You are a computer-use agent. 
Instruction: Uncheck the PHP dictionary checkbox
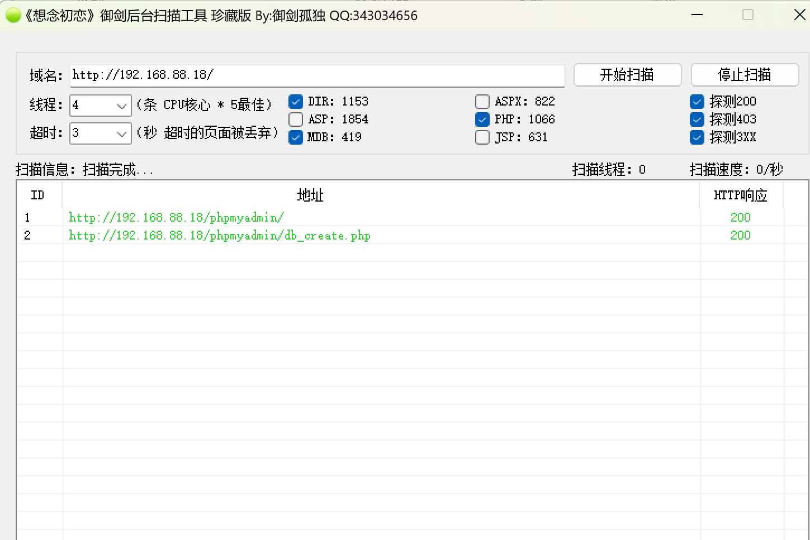(x=482, y=120)
